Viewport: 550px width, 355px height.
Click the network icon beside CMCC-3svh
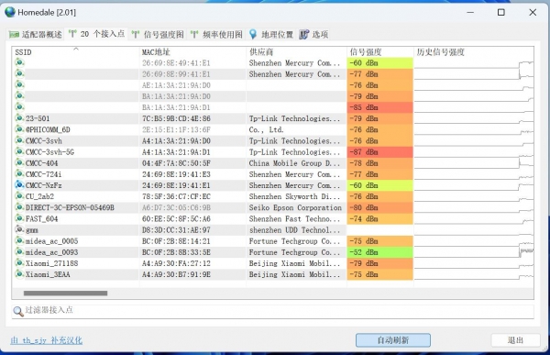tap(19, 140)
